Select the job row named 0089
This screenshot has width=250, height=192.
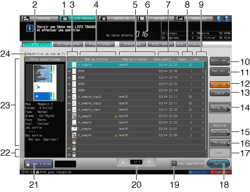(x=136, y=84)
